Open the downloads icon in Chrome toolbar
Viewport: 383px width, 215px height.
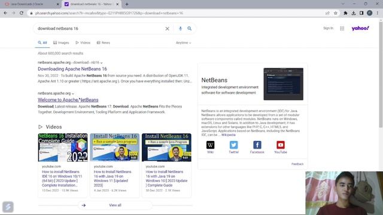(354, 13)
